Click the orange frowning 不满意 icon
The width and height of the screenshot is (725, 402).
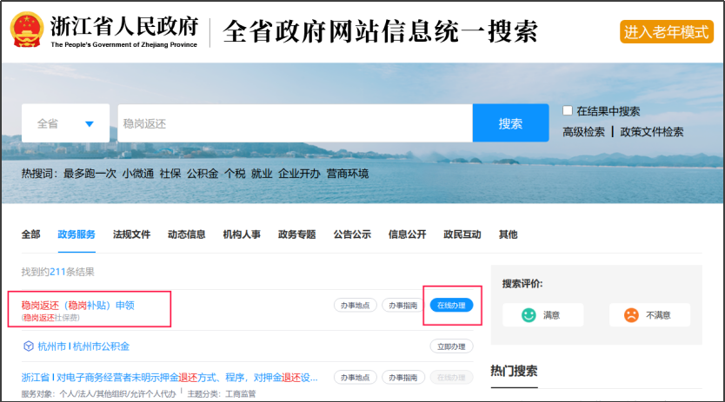(x=631, y=315)
